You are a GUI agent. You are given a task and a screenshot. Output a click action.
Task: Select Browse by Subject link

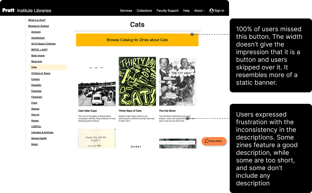pyautogui.click(x=38, y=26)
